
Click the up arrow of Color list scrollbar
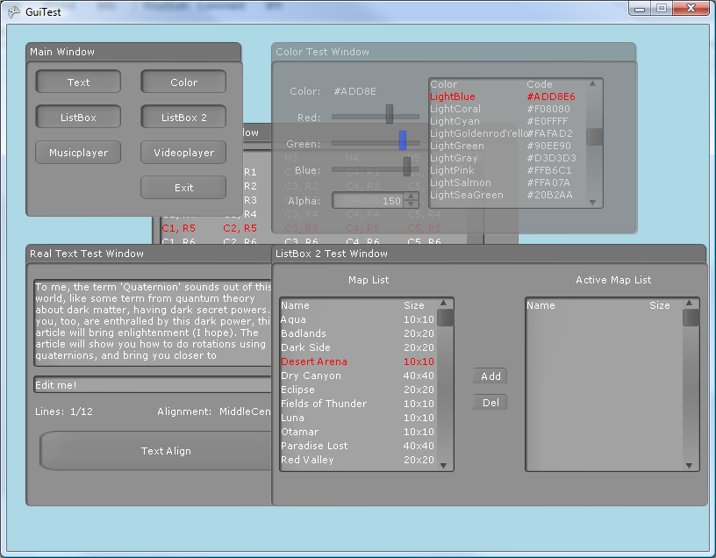coord(593,84)
